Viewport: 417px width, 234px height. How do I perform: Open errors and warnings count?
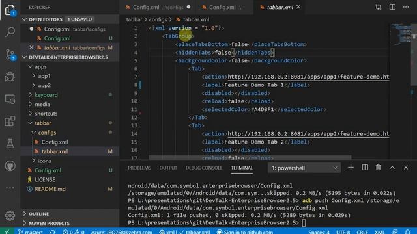point(74,231)
